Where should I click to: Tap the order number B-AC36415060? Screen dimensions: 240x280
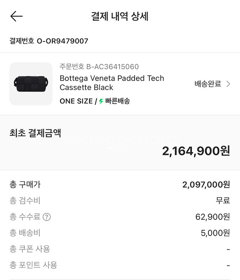pyautogui.click(x=99, y=67)
